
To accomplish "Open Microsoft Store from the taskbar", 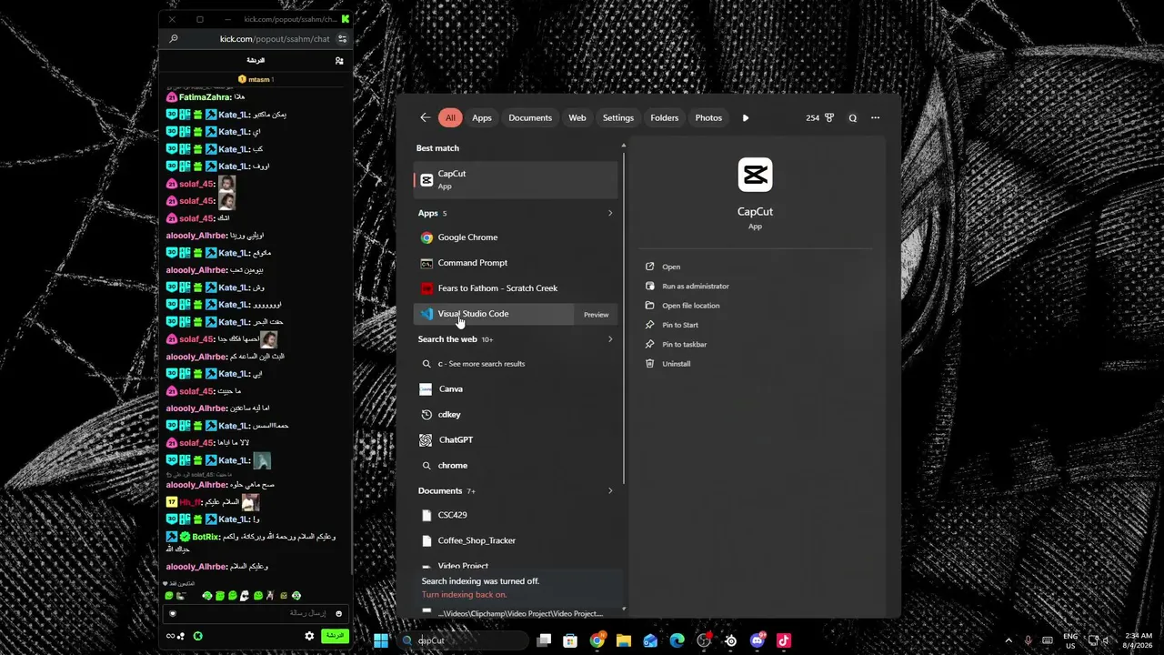I will 570,640.
